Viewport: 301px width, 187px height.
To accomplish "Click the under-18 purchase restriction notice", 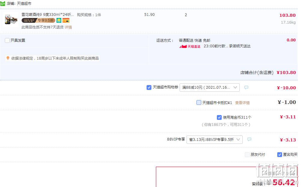I will click(x=52, y=58).
